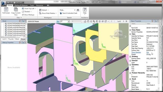Select the Pan hand tool
163x92 pixels.
88,21
